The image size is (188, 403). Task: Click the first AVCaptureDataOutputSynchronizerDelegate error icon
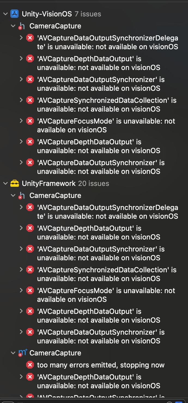(30, 38)
